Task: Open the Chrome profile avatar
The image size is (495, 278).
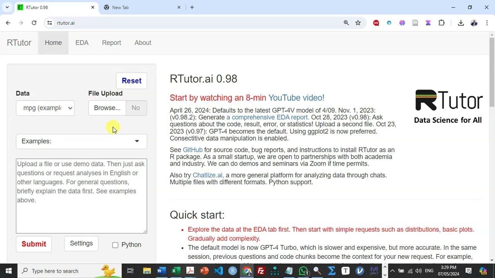Action: pyautogui.click(x=474, y=23)
